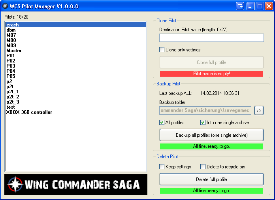Minimize the WCS Pilot Manager window
Image resolution: width=275 pixels, height=200 pixels.
click(x=251, y=6)
